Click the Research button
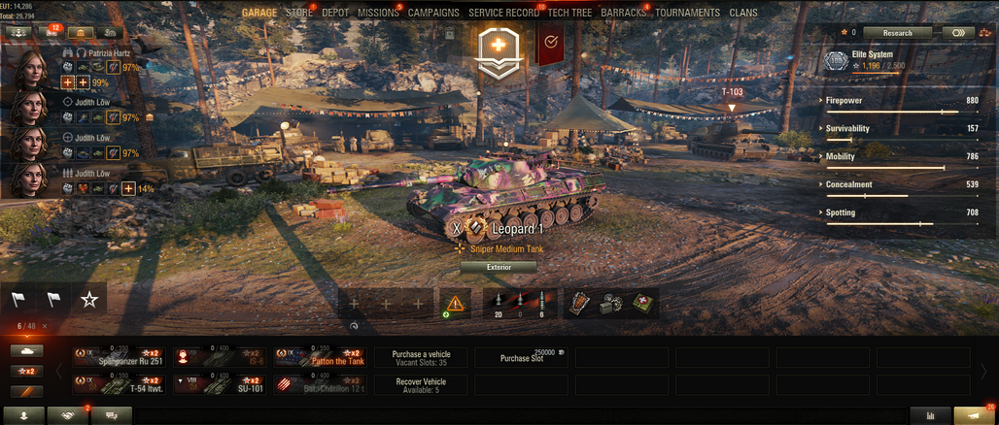The width and height of the screenshot is (999, 425). pyautogui.click(x=898, y=33)
